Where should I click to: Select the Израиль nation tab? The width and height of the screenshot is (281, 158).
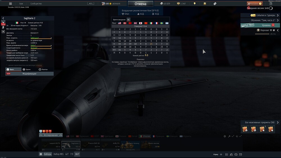click(185, 136)
